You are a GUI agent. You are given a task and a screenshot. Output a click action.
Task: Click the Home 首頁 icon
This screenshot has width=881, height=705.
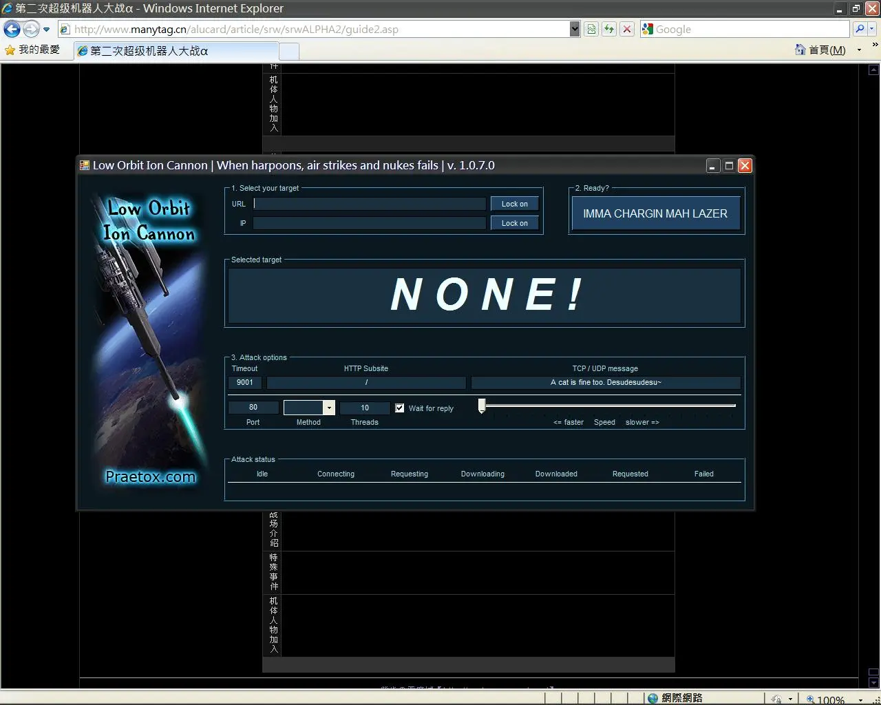click(800, 50)
